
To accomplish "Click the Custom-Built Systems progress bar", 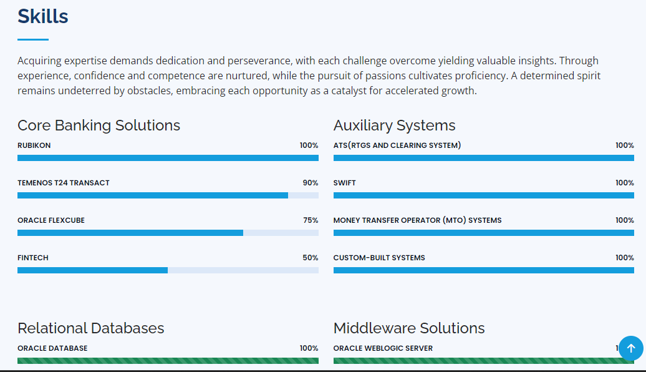I will coord(483,270).
